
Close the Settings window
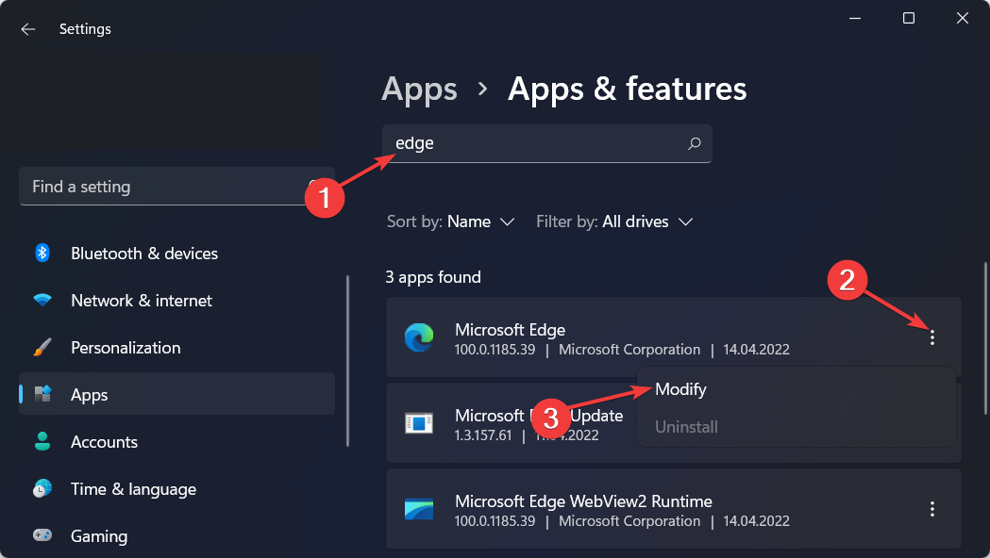pyautogui.click(x=963, y=18)
